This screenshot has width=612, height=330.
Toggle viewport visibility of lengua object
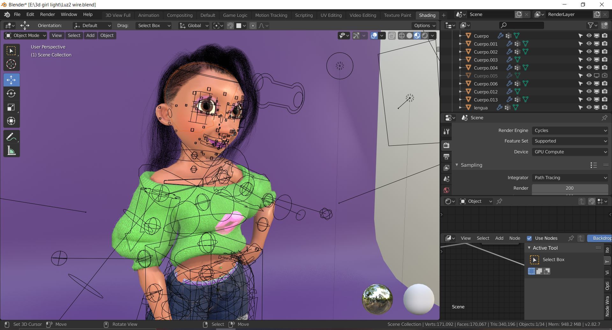589,107
